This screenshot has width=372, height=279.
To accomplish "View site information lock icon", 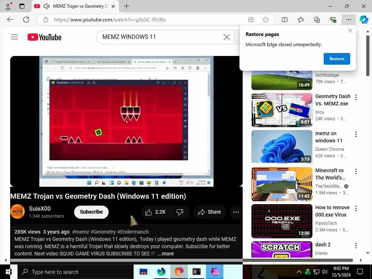I will pos(46,20).
